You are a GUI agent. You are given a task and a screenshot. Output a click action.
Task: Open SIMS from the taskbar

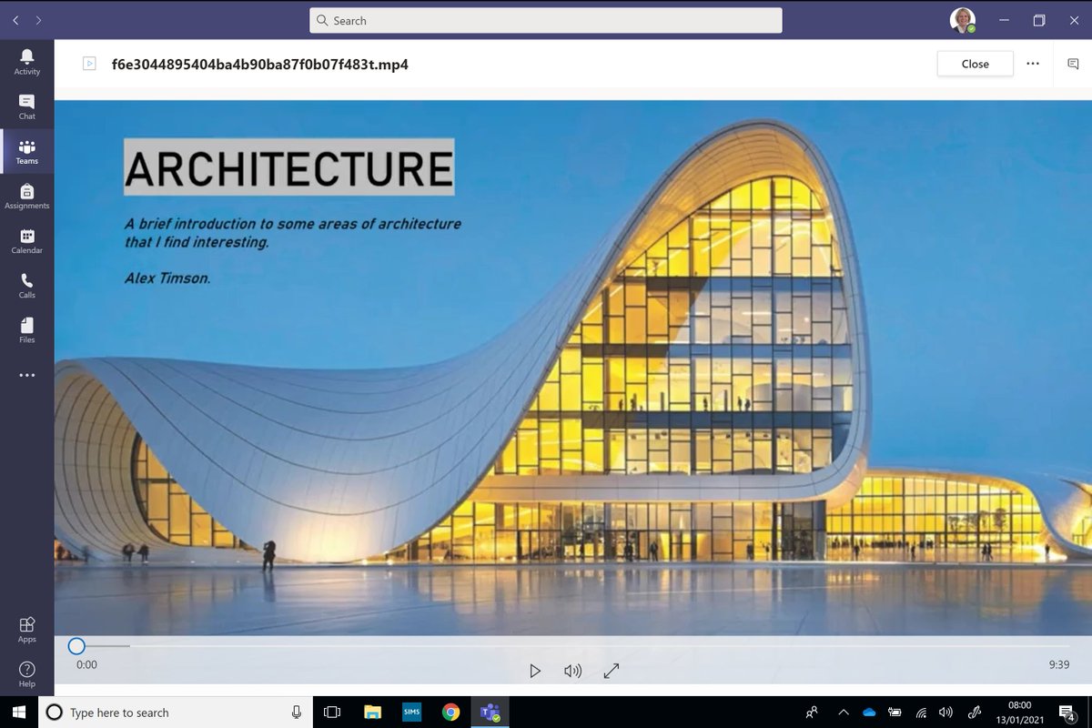point(411,713)
